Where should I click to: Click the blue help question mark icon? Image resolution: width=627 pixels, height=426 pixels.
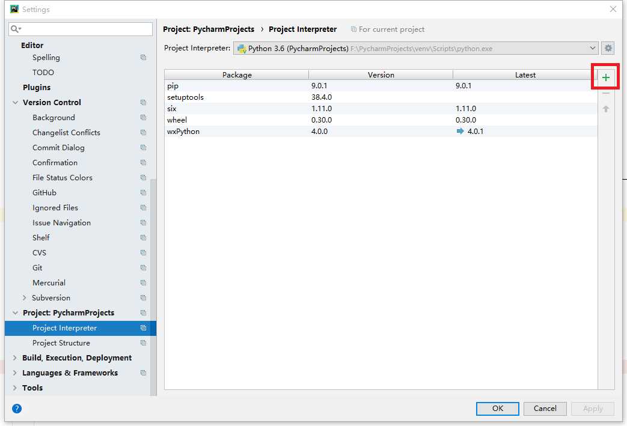[x=17, y=409]
